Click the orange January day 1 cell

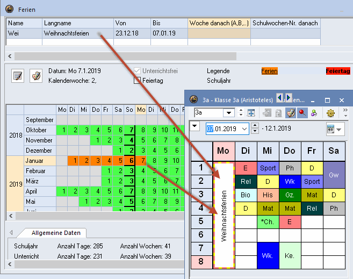73,161
